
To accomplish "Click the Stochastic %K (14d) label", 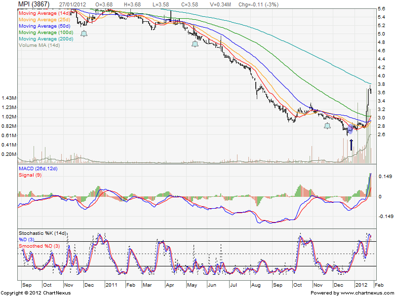I will tap(42, 233).
